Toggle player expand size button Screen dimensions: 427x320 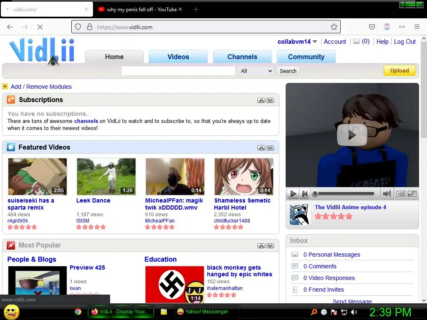pyautogui.click(x=412, y=194)
